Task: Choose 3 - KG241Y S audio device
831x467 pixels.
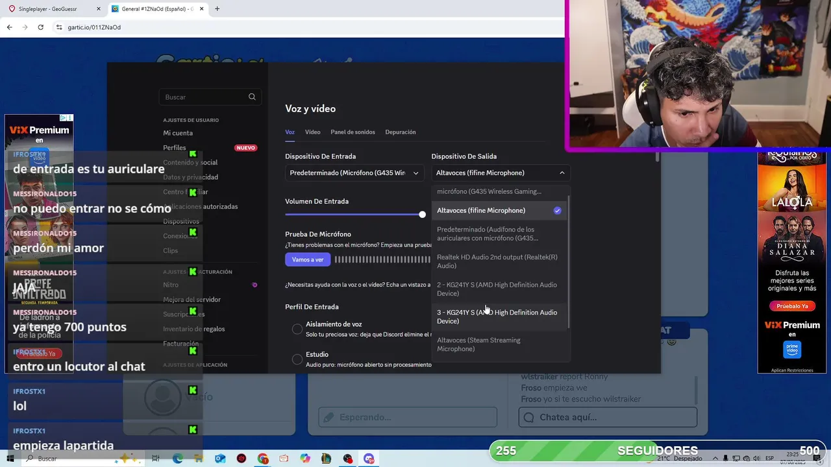Action: pos(499,317)
